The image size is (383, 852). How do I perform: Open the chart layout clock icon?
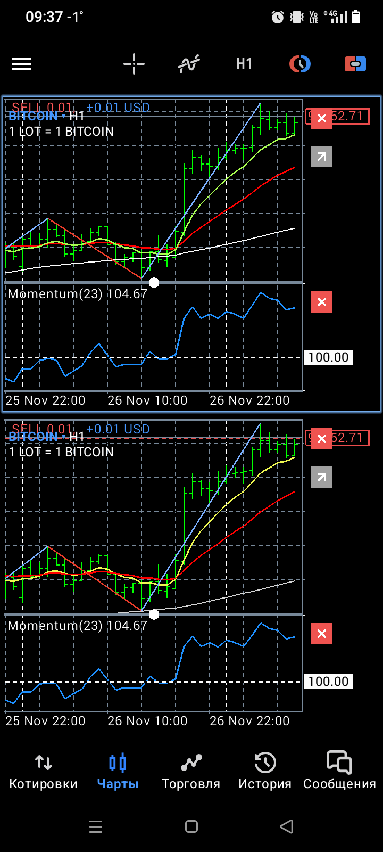click(x=300, y=64)
